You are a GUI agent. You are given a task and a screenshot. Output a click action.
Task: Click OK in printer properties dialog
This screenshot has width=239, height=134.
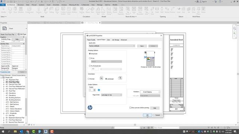click(x=148, y=115)
